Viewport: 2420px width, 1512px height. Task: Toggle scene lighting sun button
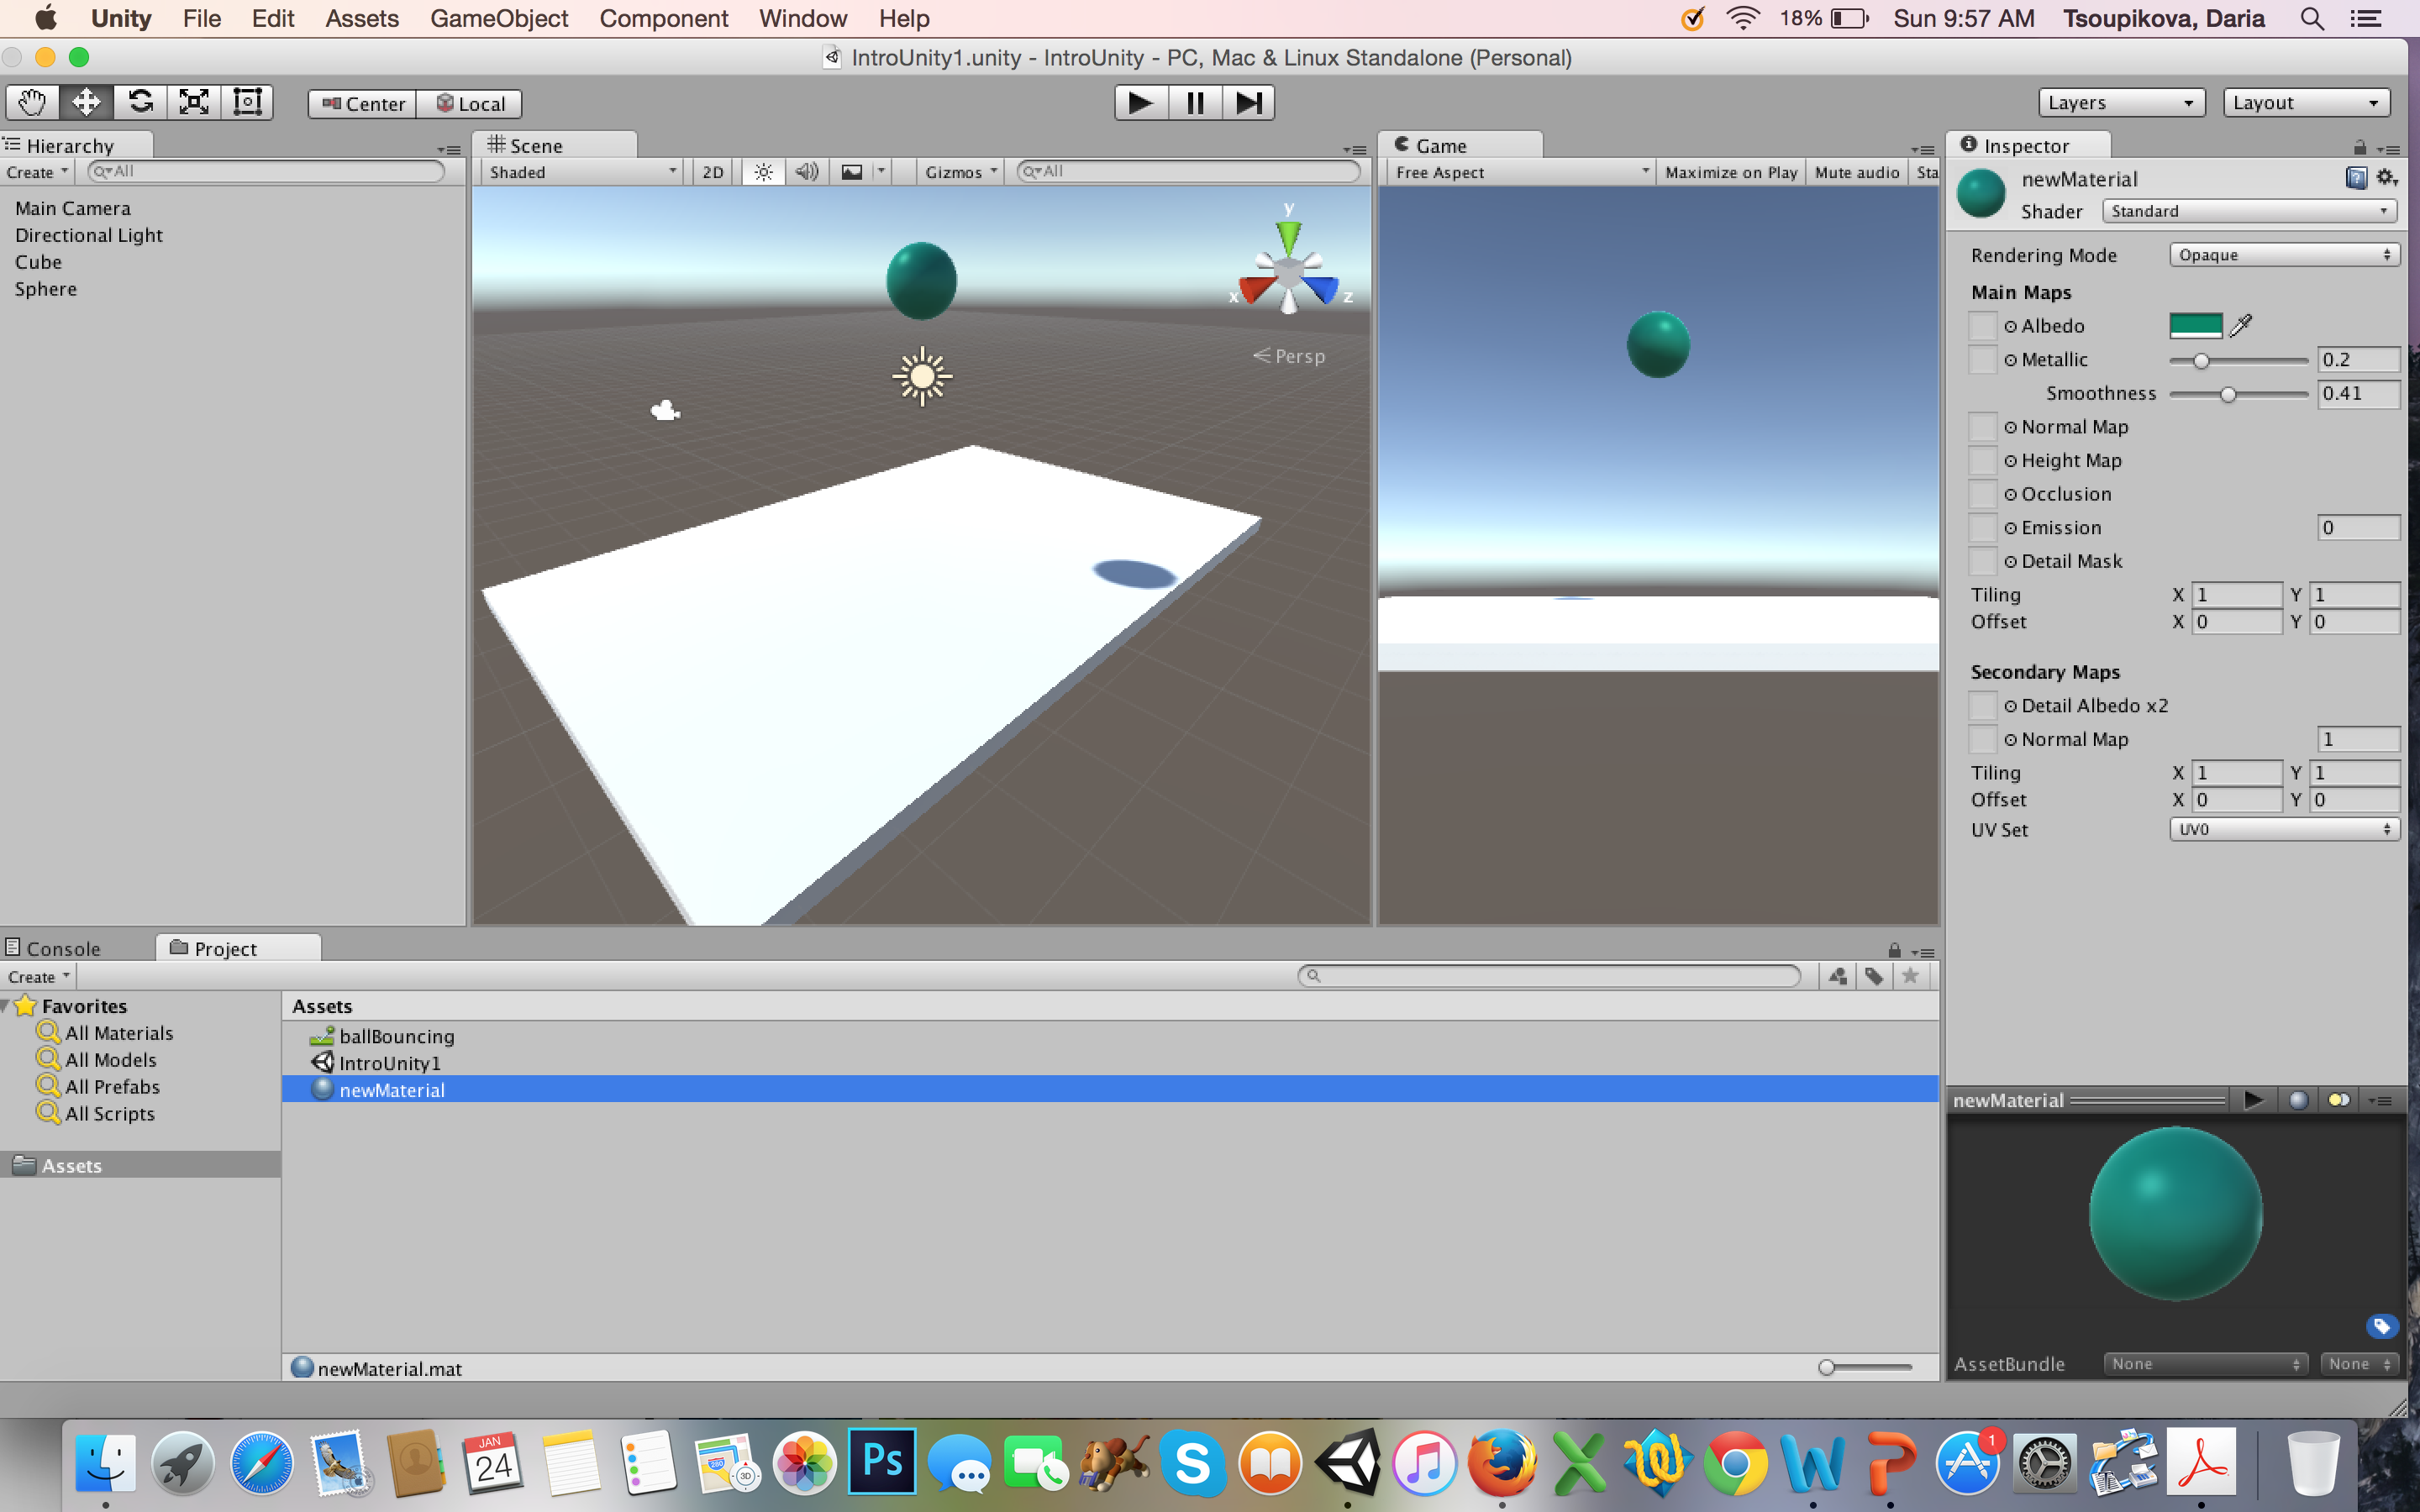[763, 172]
